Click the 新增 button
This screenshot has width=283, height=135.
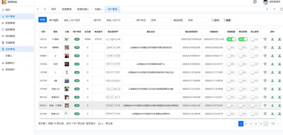[x=43, y=20]
